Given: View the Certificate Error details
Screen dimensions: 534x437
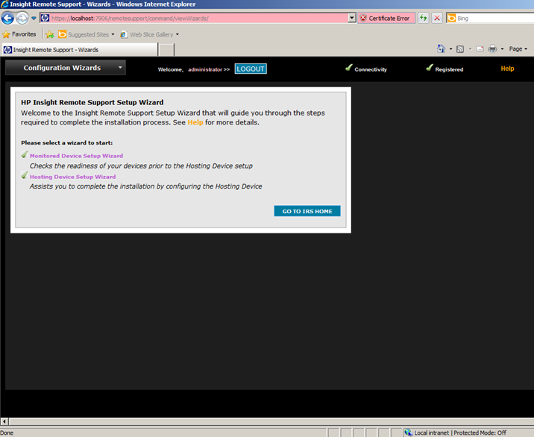Looking at the screenshot, I should pos(386,19).
